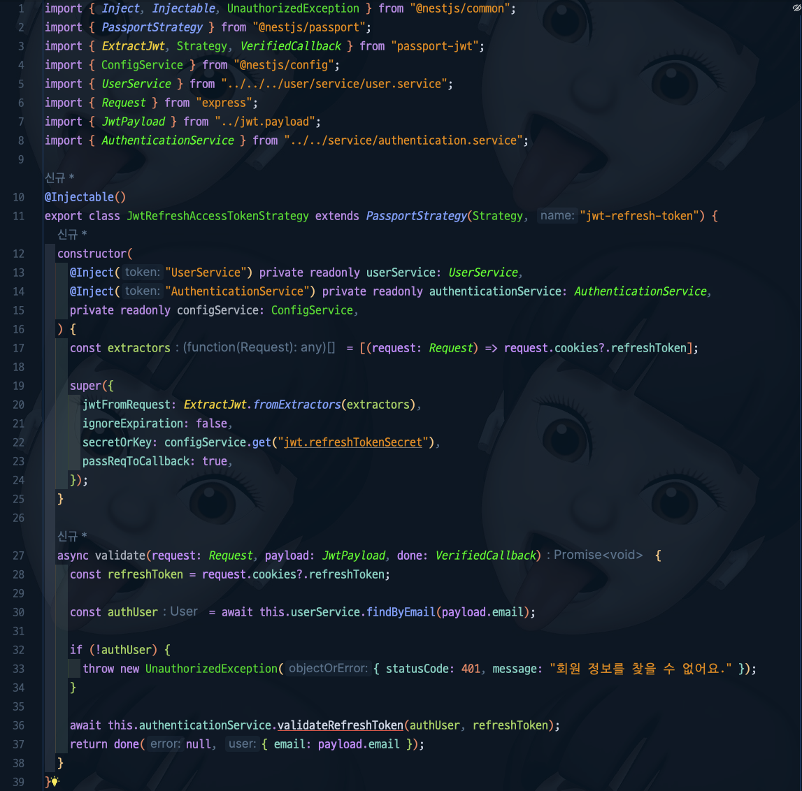Screen dimensions: 802x791
Task: Click the findByEmail method call
Action: click(x=401, y=612)
